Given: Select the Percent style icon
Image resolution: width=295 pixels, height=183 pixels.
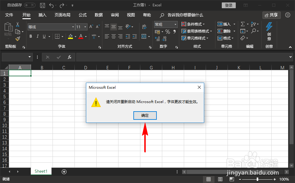Looking at the screenshot, I should (167, 31).
